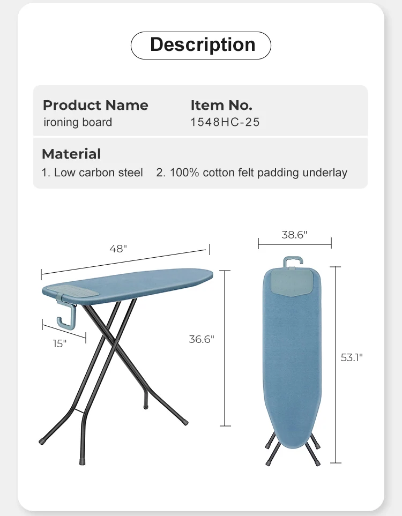
Task: Click the 38.6" width dimension label
Action: [x=294, y=235]
